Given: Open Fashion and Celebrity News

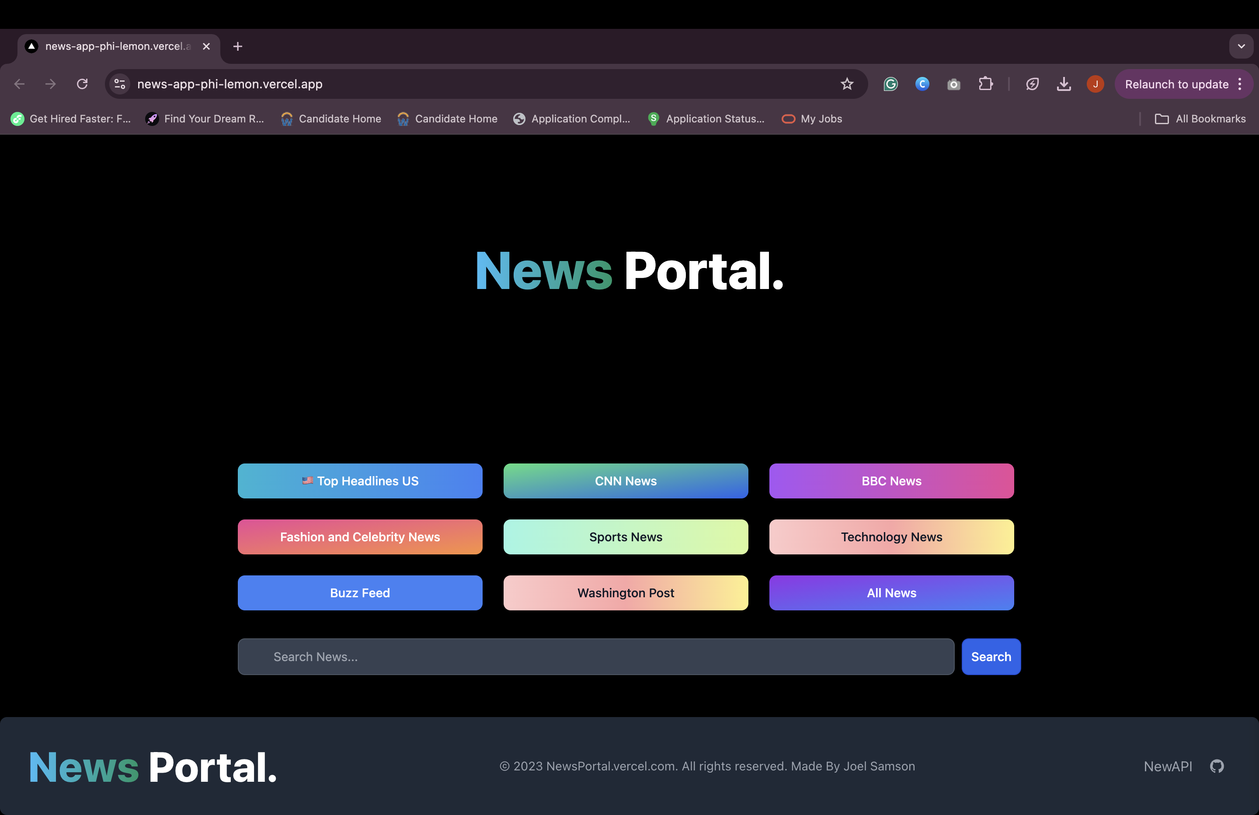Looking at the screenshot, I should click(360, 536).
